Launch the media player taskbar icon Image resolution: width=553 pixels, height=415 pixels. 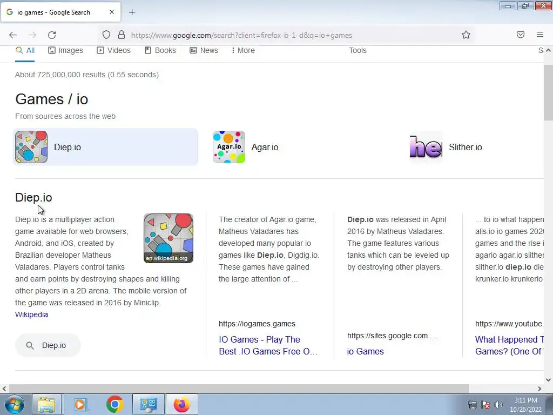(x=80, y=404)
